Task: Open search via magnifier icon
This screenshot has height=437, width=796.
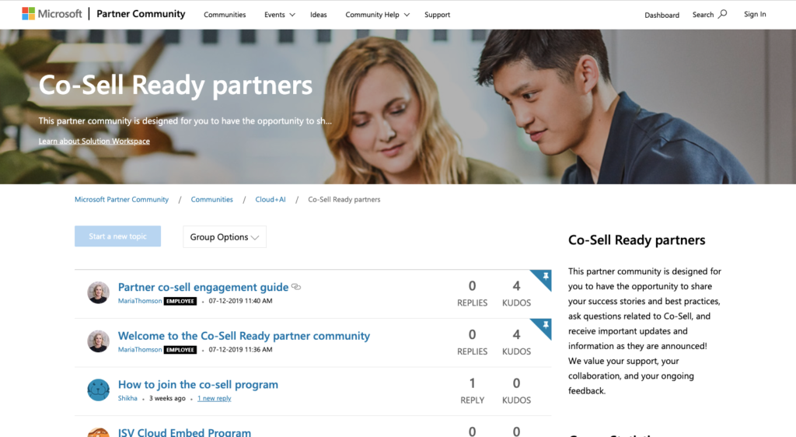Action: [x=722, y=14]
